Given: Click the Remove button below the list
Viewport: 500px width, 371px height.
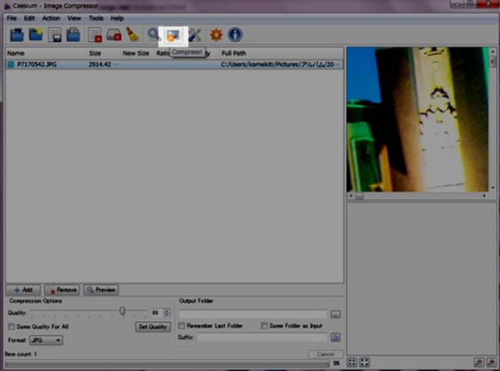Looking at the screenshot, I should coord(62,290).
